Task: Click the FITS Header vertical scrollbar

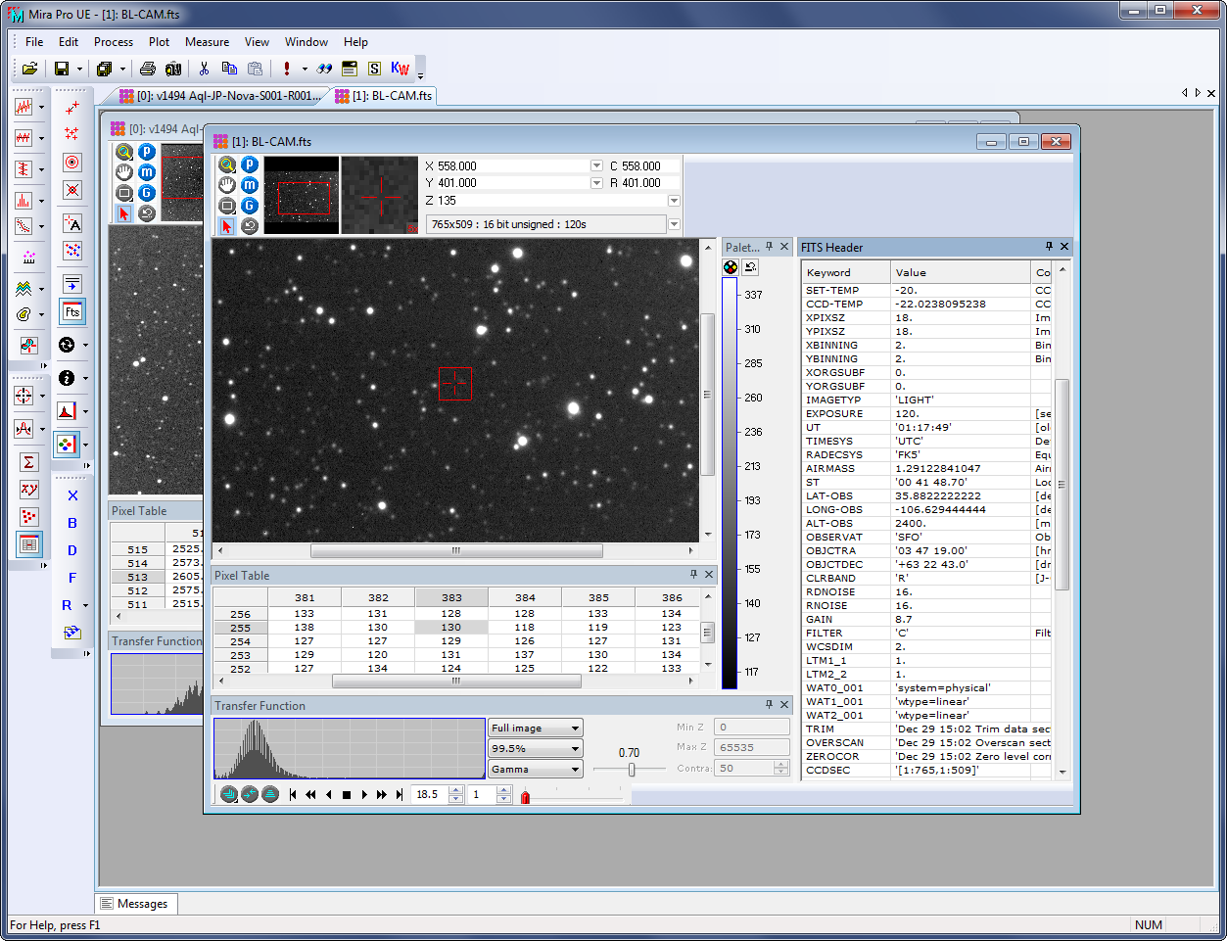Action: [1062, 519]
